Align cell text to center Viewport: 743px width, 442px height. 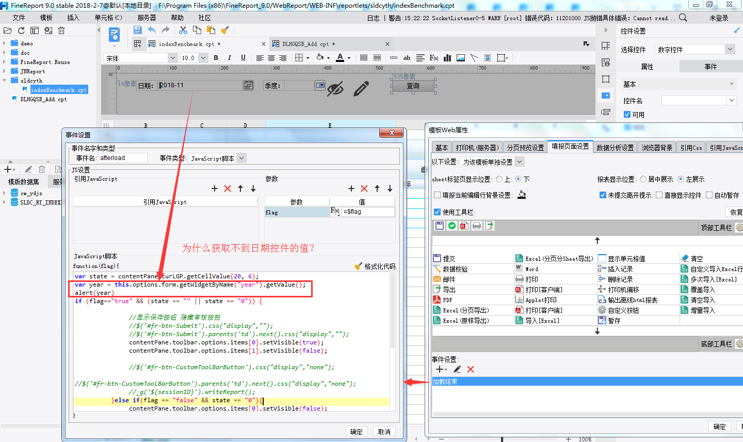point(271,58)
